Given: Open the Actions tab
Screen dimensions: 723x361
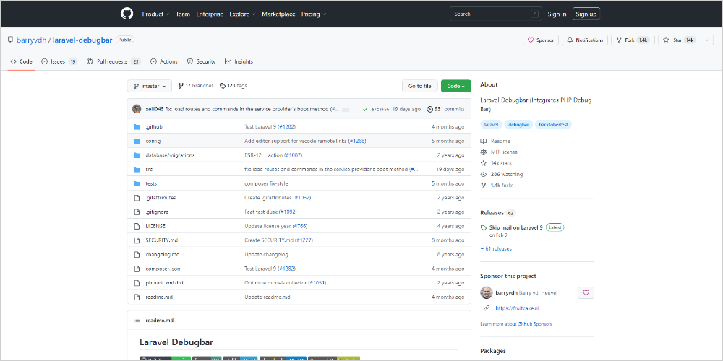Looking at the screenshot, I should (x=163, y=61).
